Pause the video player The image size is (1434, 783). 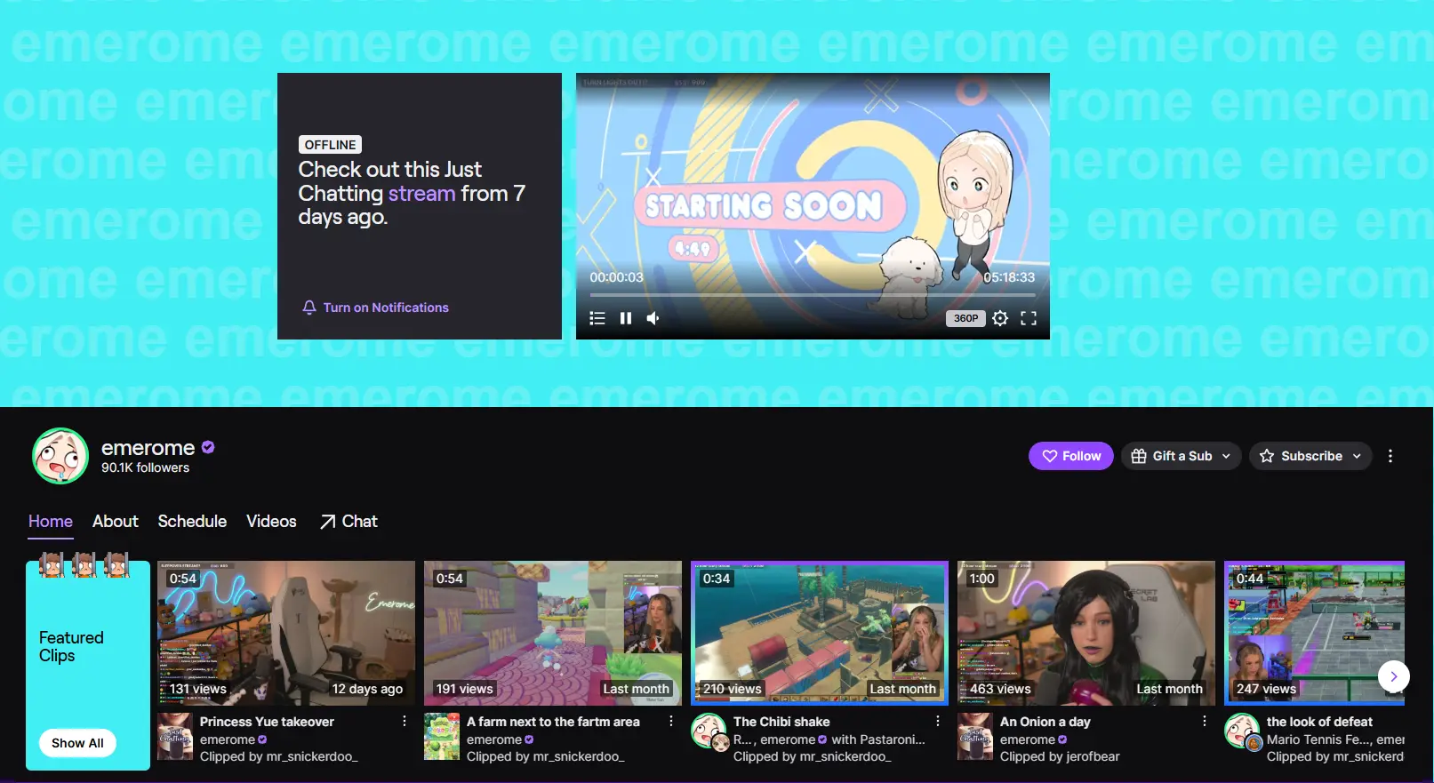(x=626, y=318)
